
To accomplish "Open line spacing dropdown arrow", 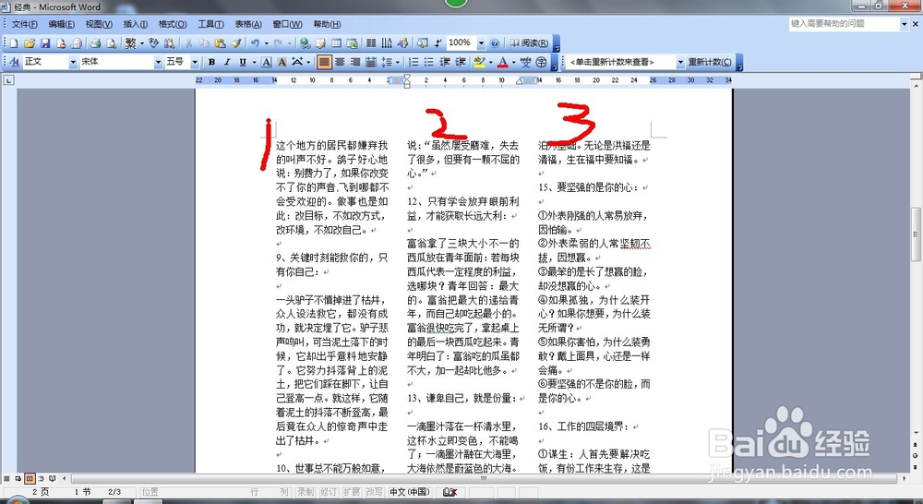I will tap(397, 62).
